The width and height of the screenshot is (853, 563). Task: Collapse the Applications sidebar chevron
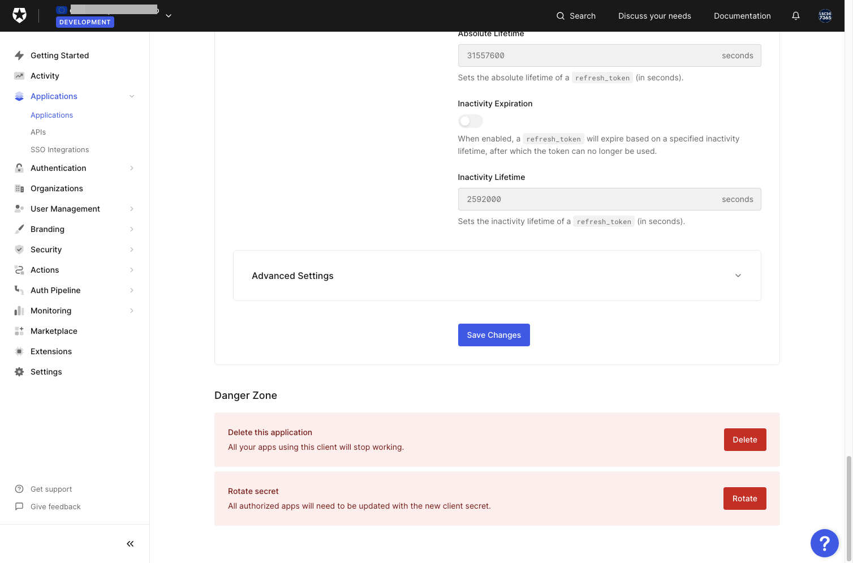click(x=132, y=96)
